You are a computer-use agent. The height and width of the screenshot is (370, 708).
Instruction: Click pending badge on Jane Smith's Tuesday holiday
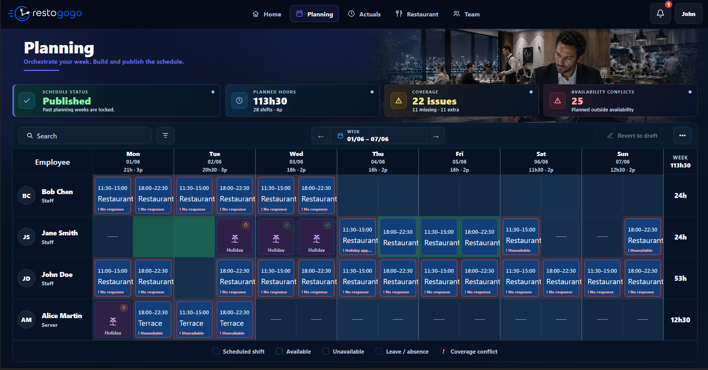[x=246, y=225]
